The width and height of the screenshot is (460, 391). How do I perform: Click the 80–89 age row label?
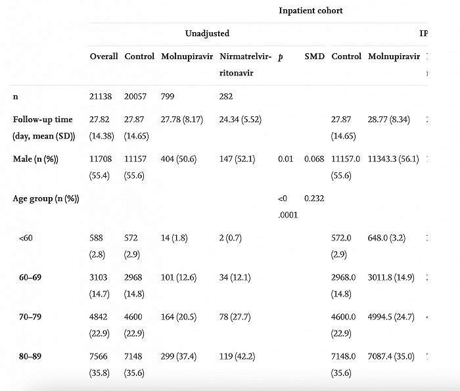pyautogui.click(x=30, y=356)
